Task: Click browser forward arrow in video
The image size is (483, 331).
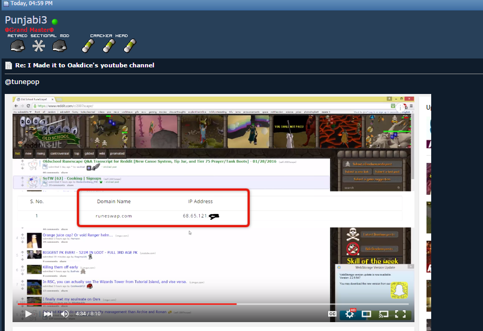Action: coord(22,106)
